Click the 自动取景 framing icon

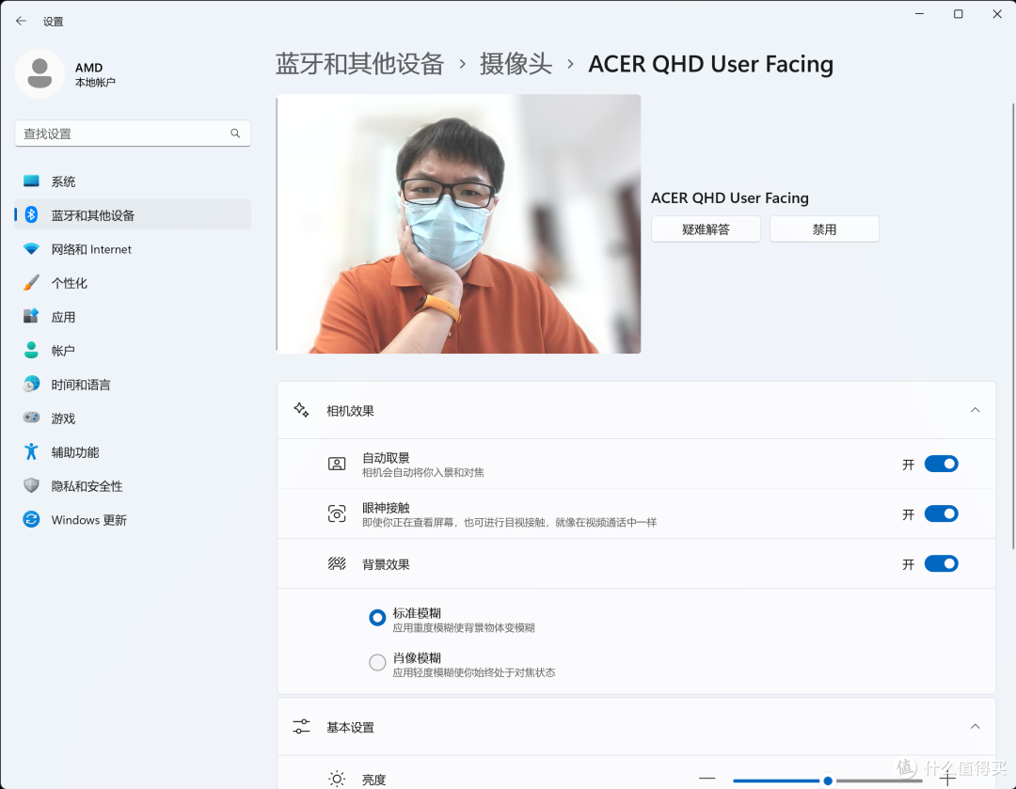coord(337,464)
